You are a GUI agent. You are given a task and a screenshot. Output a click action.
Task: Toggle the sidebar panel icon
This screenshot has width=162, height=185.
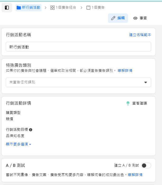7,8
